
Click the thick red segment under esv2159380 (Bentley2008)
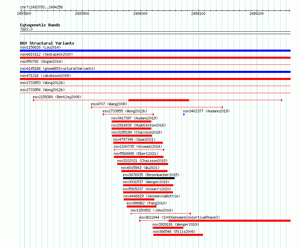click(159, 100)
